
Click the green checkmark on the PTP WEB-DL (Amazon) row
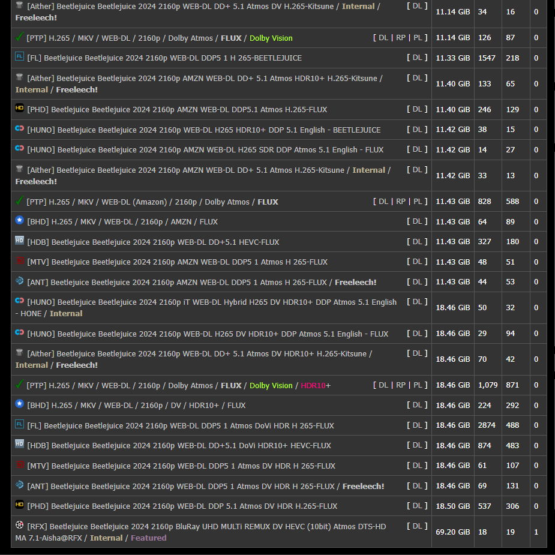tap(20, 200)
